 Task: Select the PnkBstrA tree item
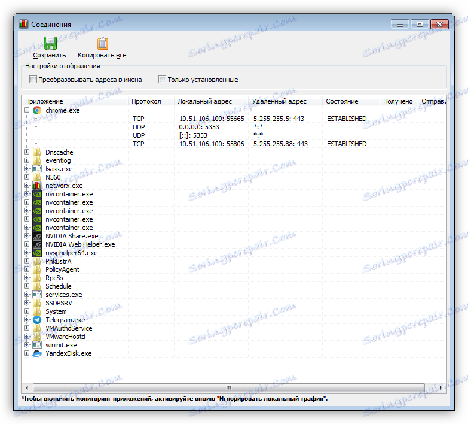58,261
